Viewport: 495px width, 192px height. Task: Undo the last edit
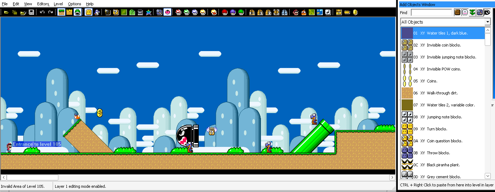coord(42,12)
